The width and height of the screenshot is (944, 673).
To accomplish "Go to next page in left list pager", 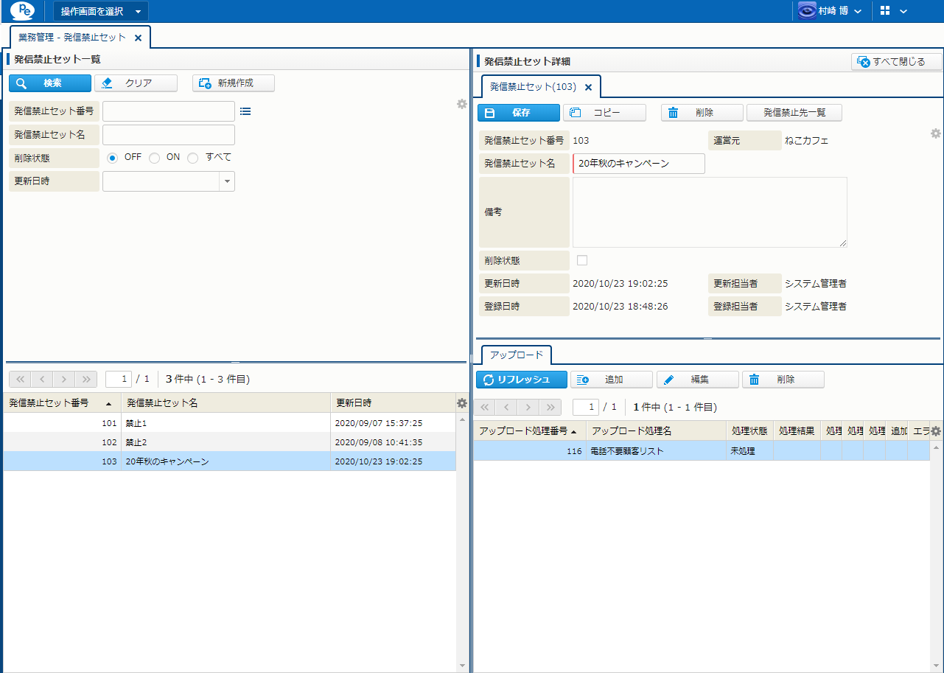I will point(64,379).
